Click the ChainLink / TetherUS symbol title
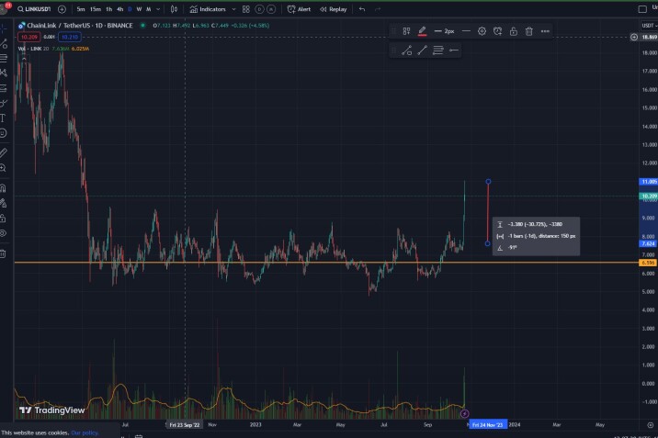658x438 pixels. pos(80,26)
